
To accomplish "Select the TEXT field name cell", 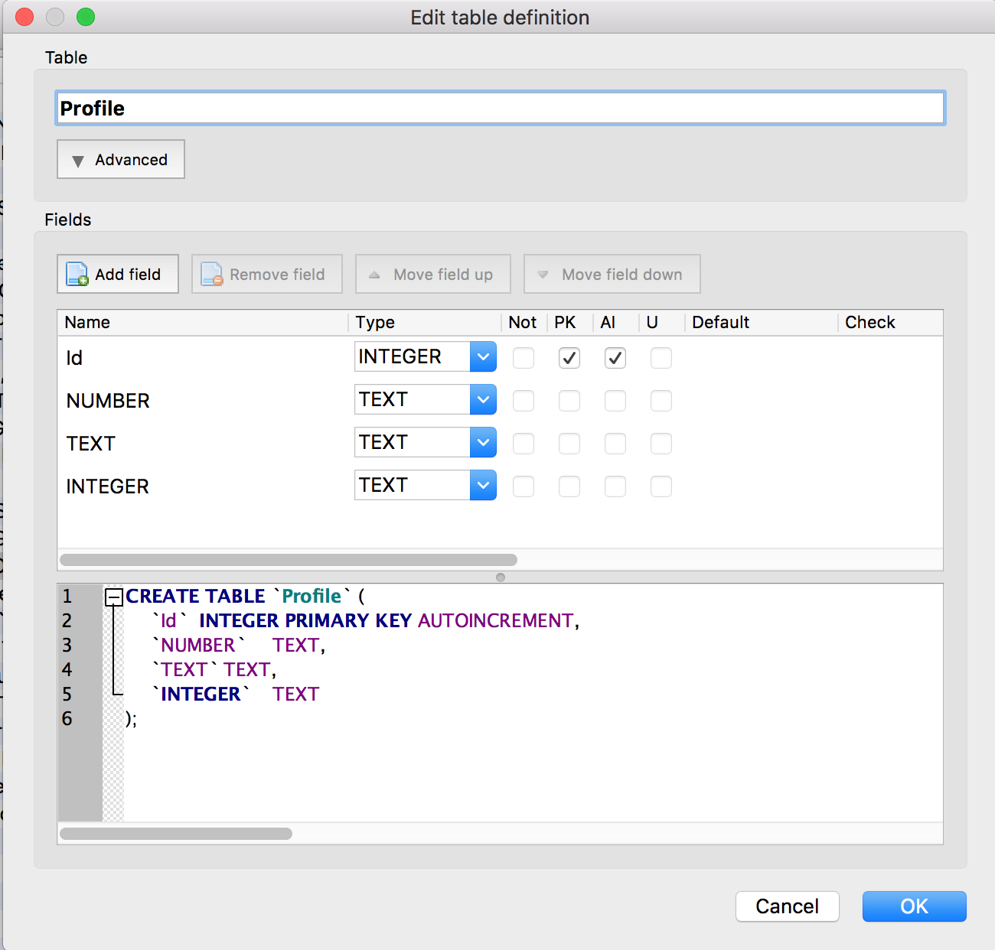I will [x=203, y=444].
